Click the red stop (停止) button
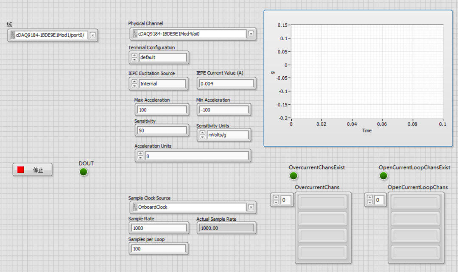The width and height of the screenshot is (458, 272). pyautogui.click(x=32, y=169)
